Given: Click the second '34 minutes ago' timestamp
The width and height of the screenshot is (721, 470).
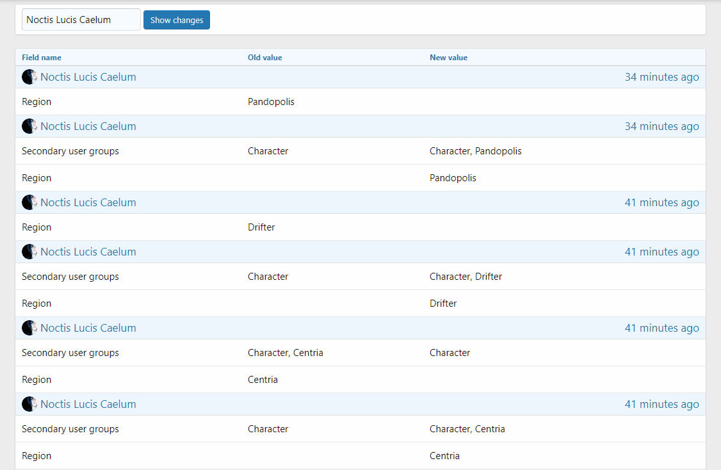Looking at the screenshot, I should [661, 126].
